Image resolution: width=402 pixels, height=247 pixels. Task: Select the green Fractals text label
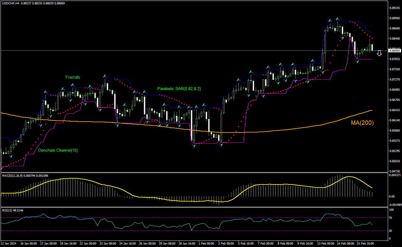coord(73,77)
